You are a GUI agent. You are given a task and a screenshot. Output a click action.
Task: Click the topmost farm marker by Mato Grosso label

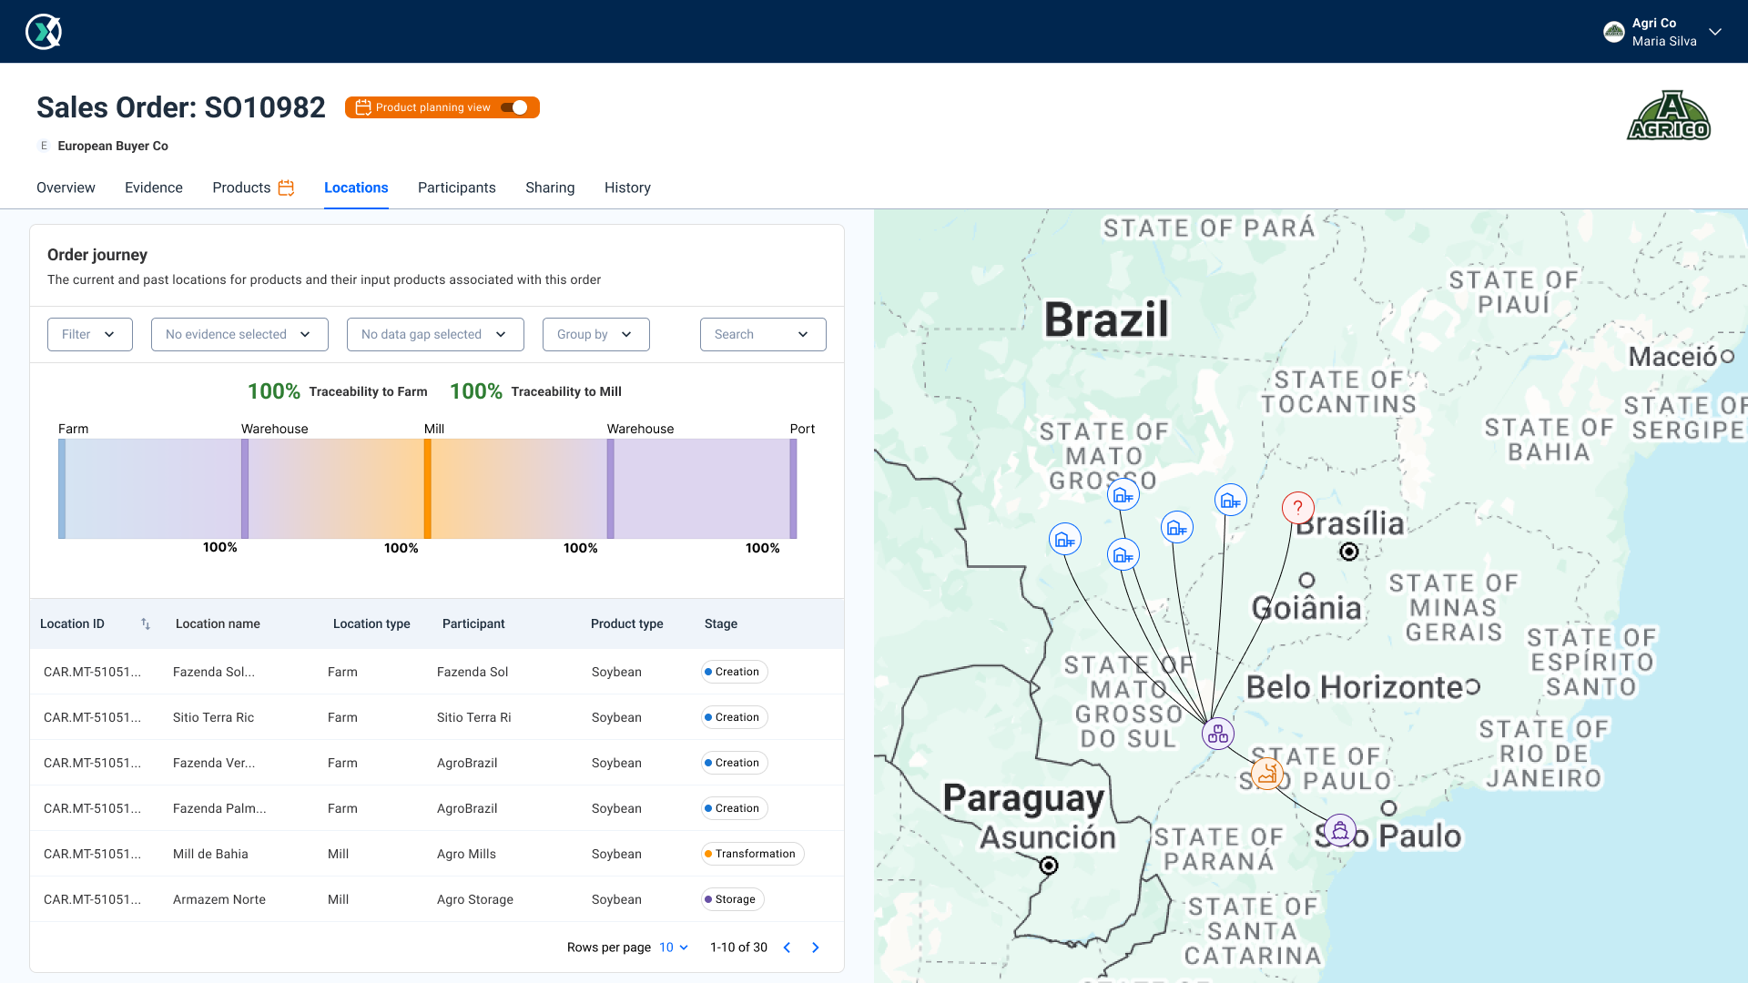coord(1123,495)
